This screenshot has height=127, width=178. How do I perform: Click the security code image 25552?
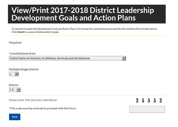149,100
